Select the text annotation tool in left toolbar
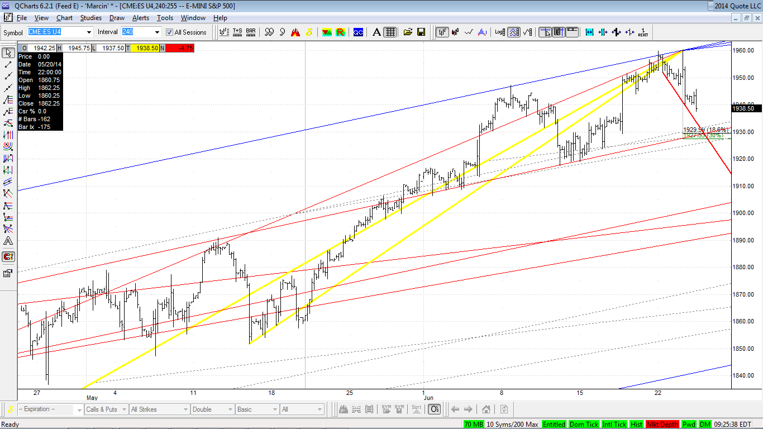This screenshot has width=763, height=429. 8,241
